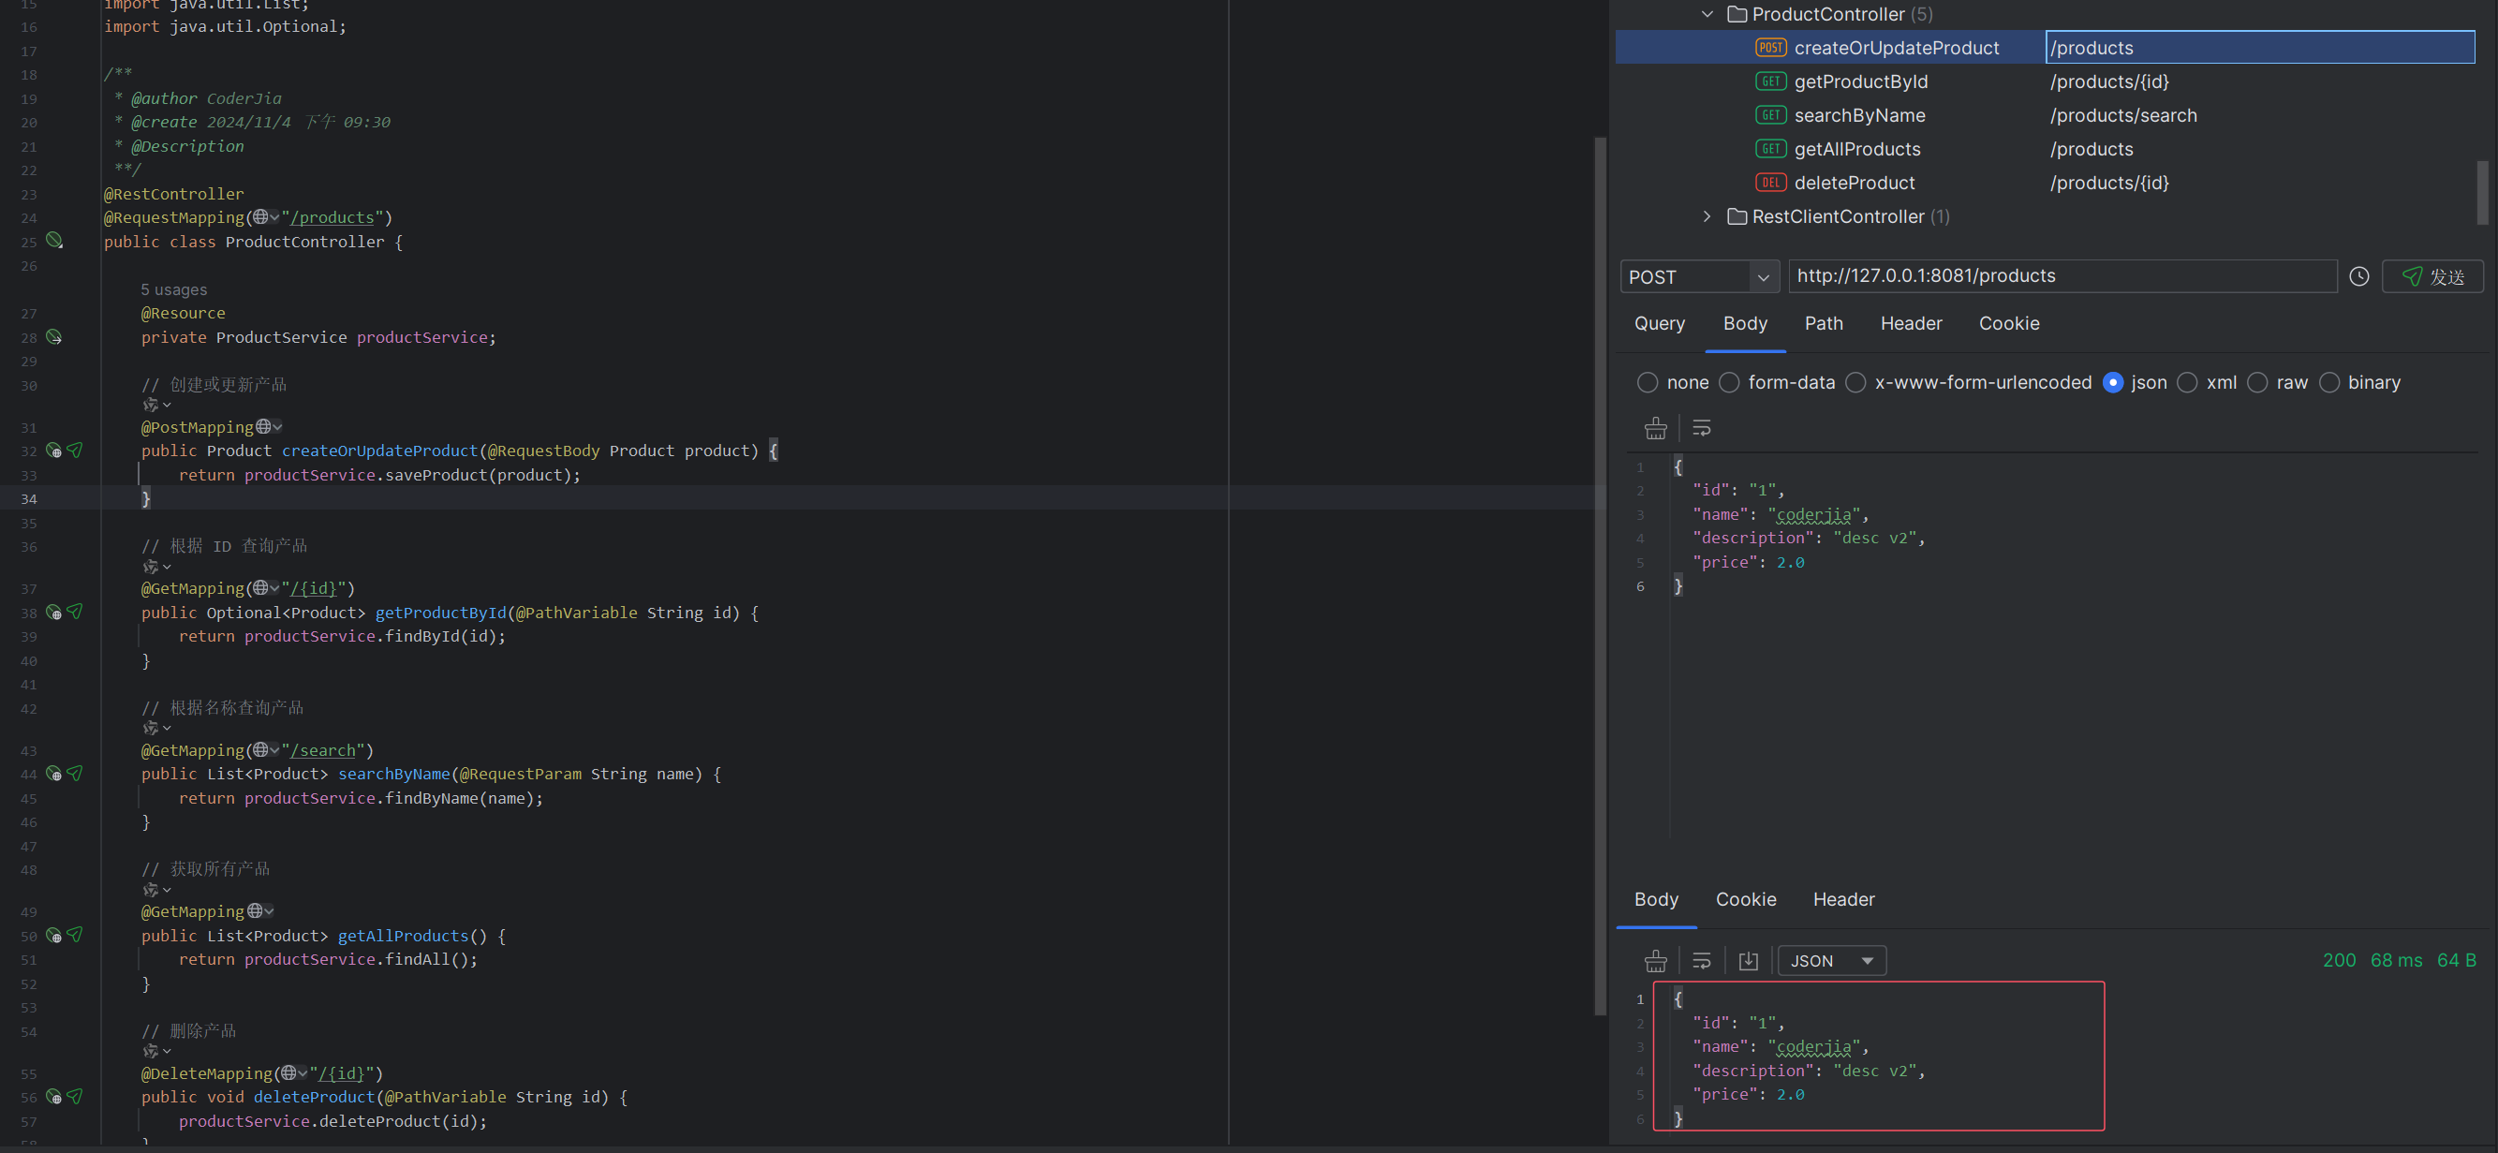Switch to the Path request tab
This screenshot has height=1153, width=2498.
pos(1823,323)
